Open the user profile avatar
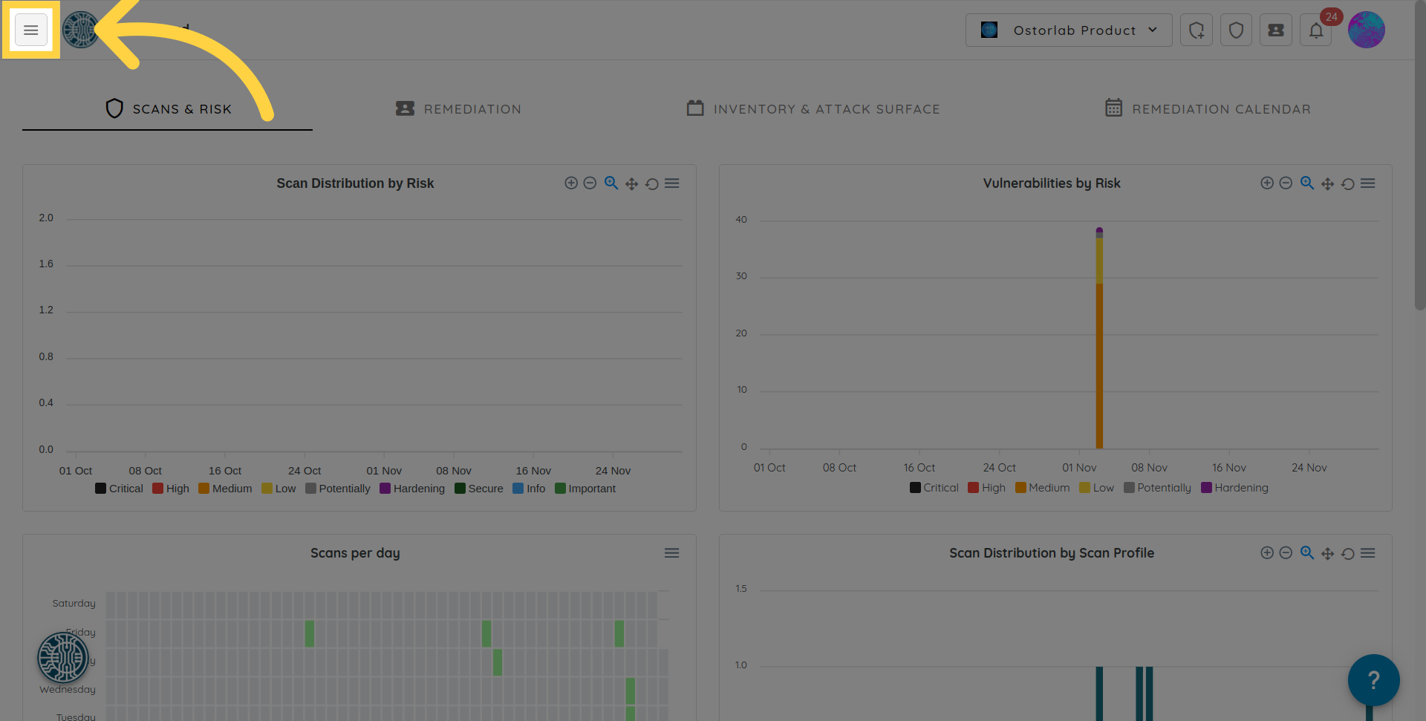The width and height of the screenshot is (1426, 721). click(x=1366, y=30)
